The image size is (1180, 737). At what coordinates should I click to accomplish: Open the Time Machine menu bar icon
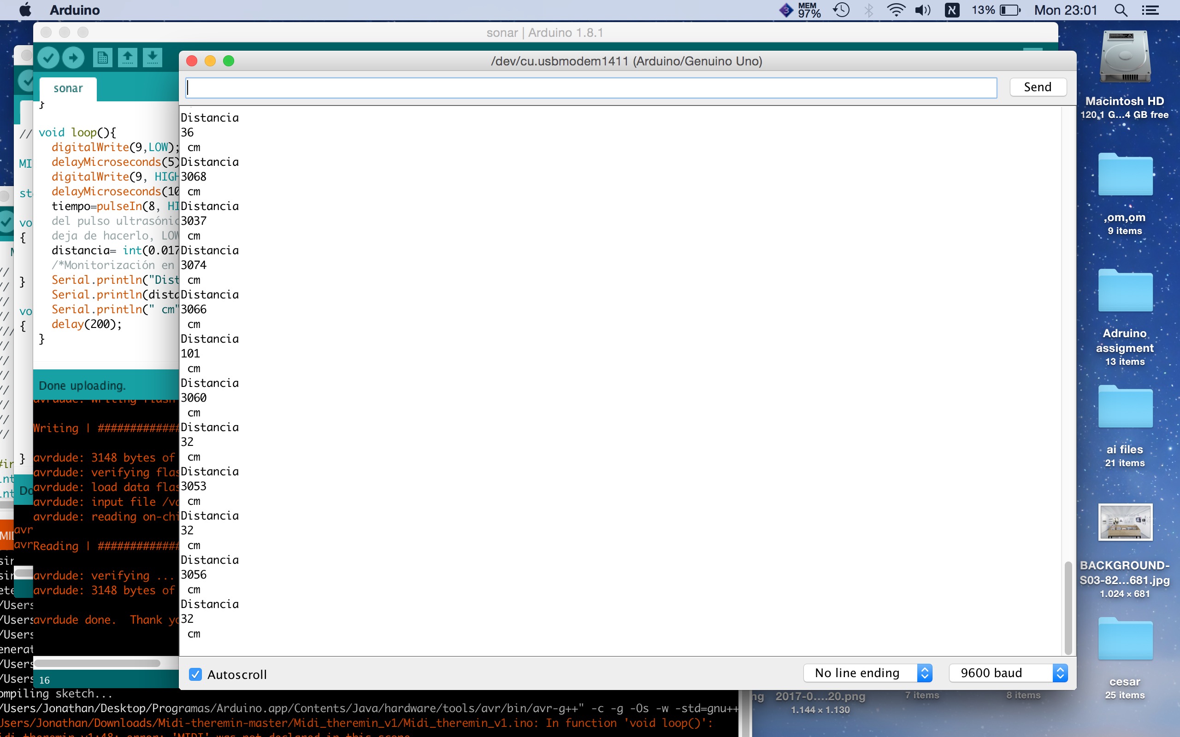pyautogui.click(x=842, y=10)
